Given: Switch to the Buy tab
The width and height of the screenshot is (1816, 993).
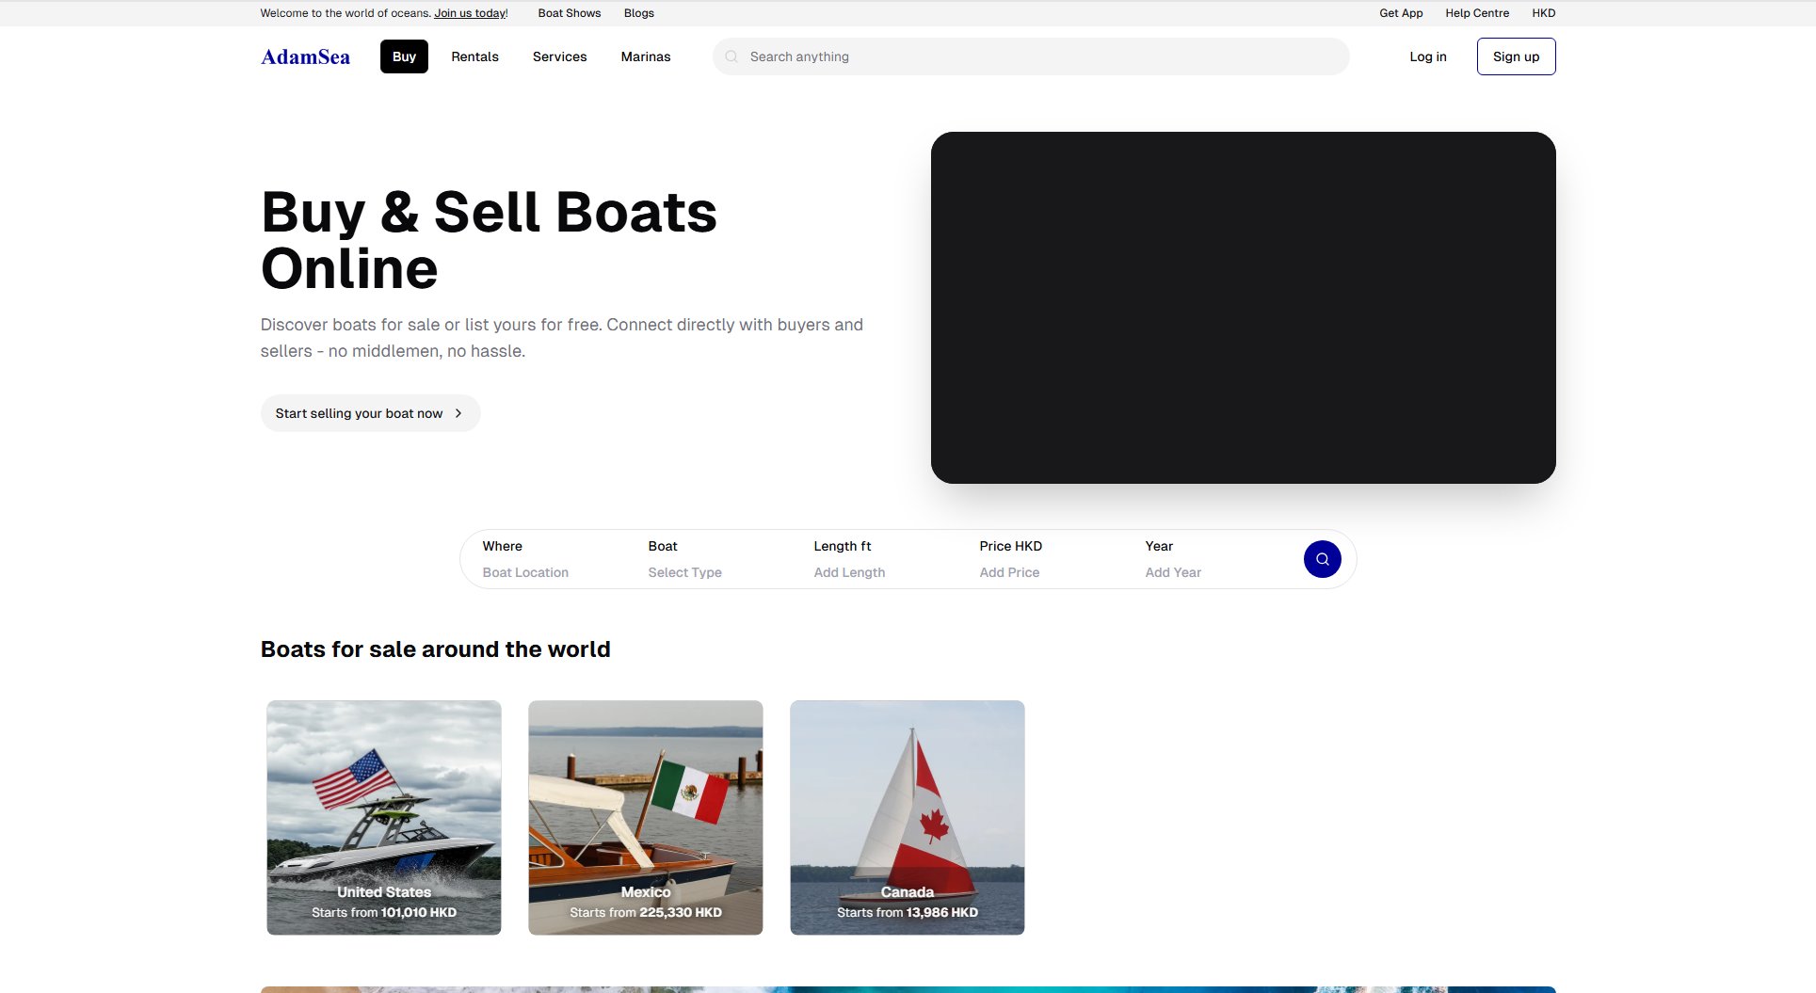Looking at the screenshot, I should (x=404, y=56).
